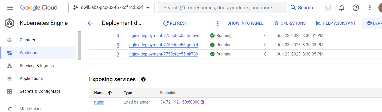Click the Exposing services section heading
Viewport: 382px width, 112px height.
[112, 79]
